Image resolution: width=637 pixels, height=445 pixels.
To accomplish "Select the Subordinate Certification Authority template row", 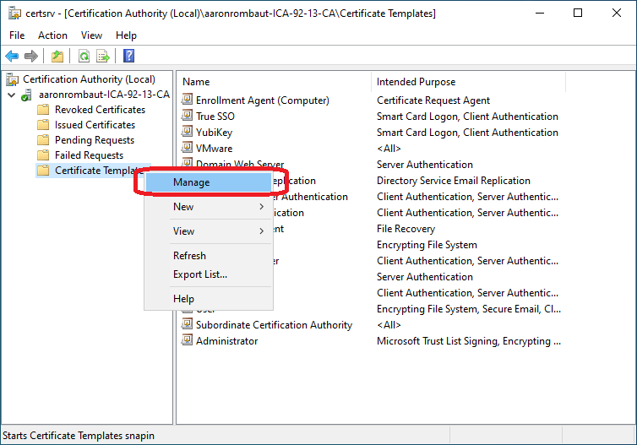I will pyautogui.click(x=274, y=325).
